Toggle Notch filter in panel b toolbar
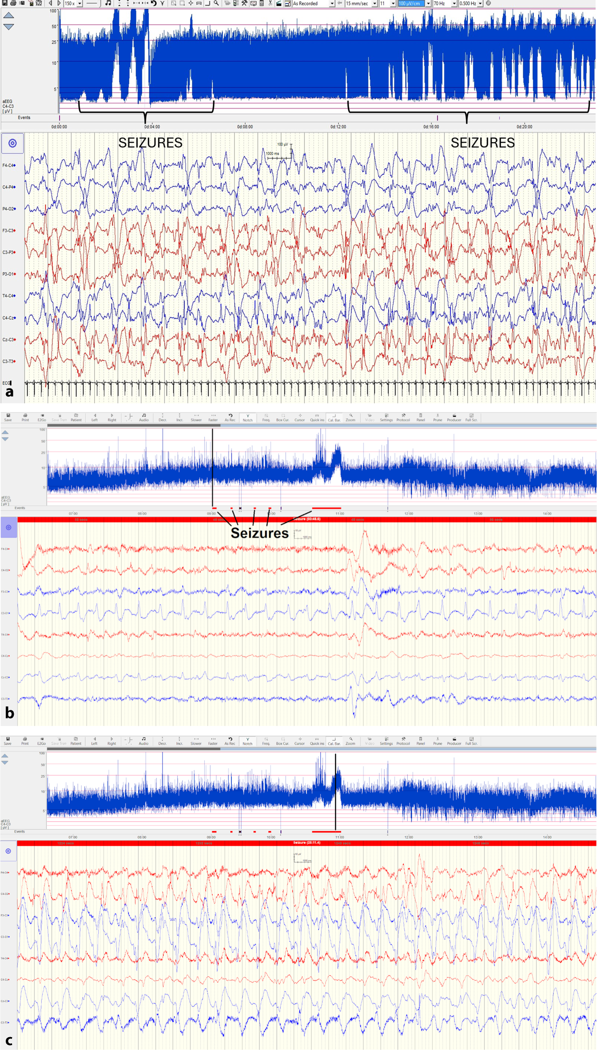The width and height of the screenshot is (597, 1050). pos(248,417)
